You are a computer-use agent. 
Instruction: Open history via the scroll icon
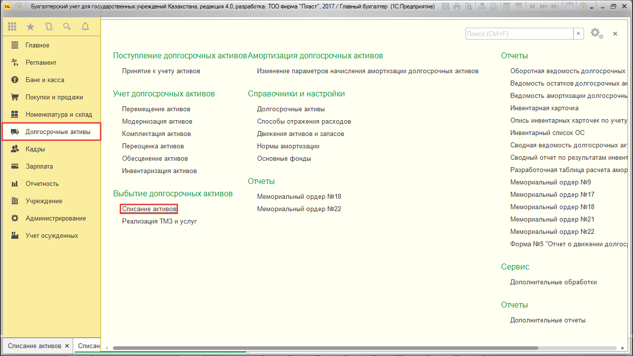(x=48, y=27)
